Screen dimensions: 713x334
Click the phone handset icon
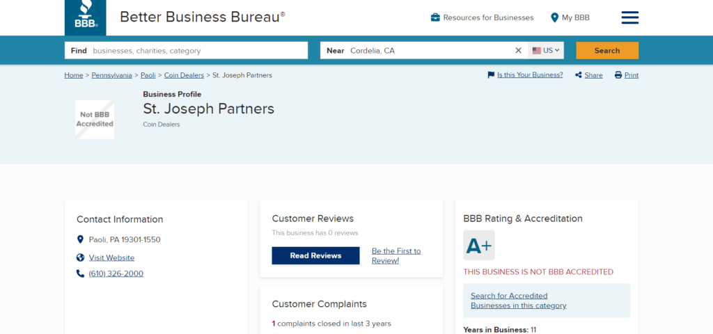tap(81, 273)
